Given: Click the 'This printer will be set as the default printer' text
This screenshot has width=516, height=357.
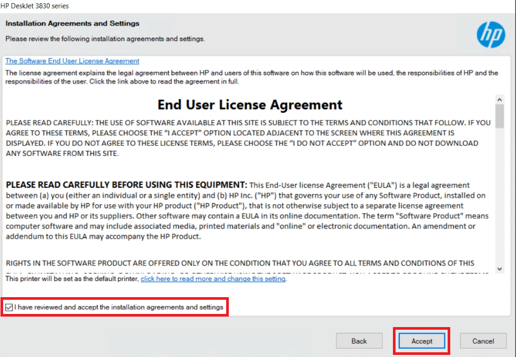Looking at the screenshot, I should (73, 279).
